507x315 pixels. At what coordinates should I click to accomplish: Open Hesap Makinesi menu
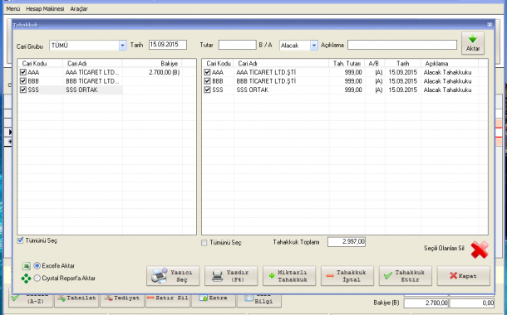pos(45,9)
